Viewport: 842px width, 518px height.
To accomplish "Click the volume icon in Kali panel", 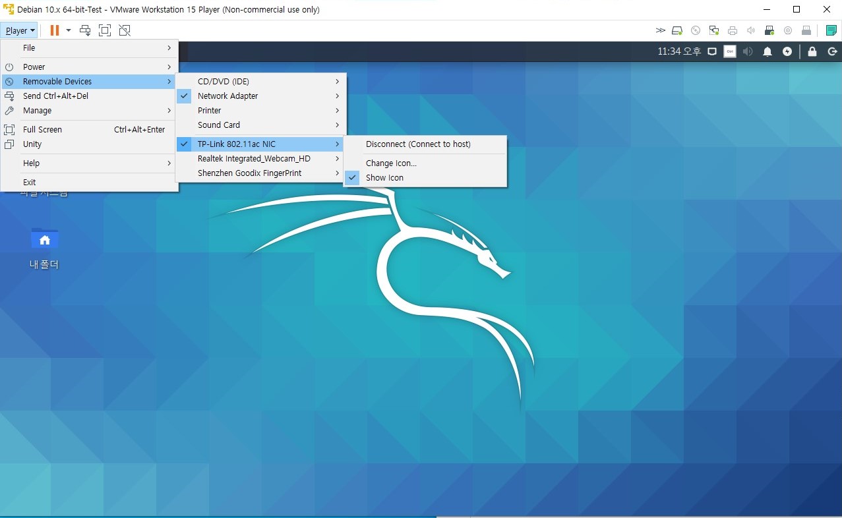I will click(x=748, y=51).
